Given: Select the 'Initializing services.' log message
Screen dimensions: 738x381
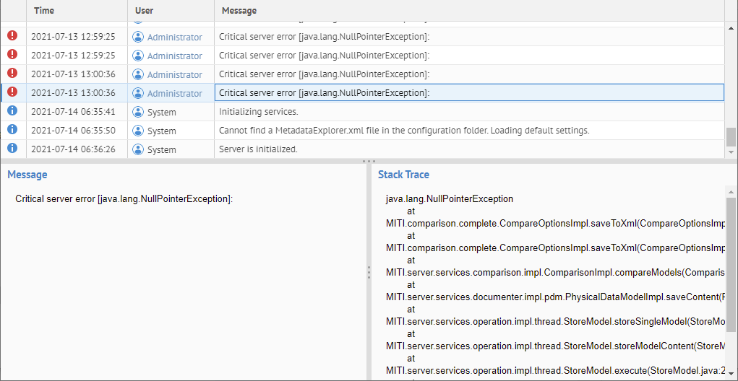Looking at the screenshot, I should (x=258, y=112).
